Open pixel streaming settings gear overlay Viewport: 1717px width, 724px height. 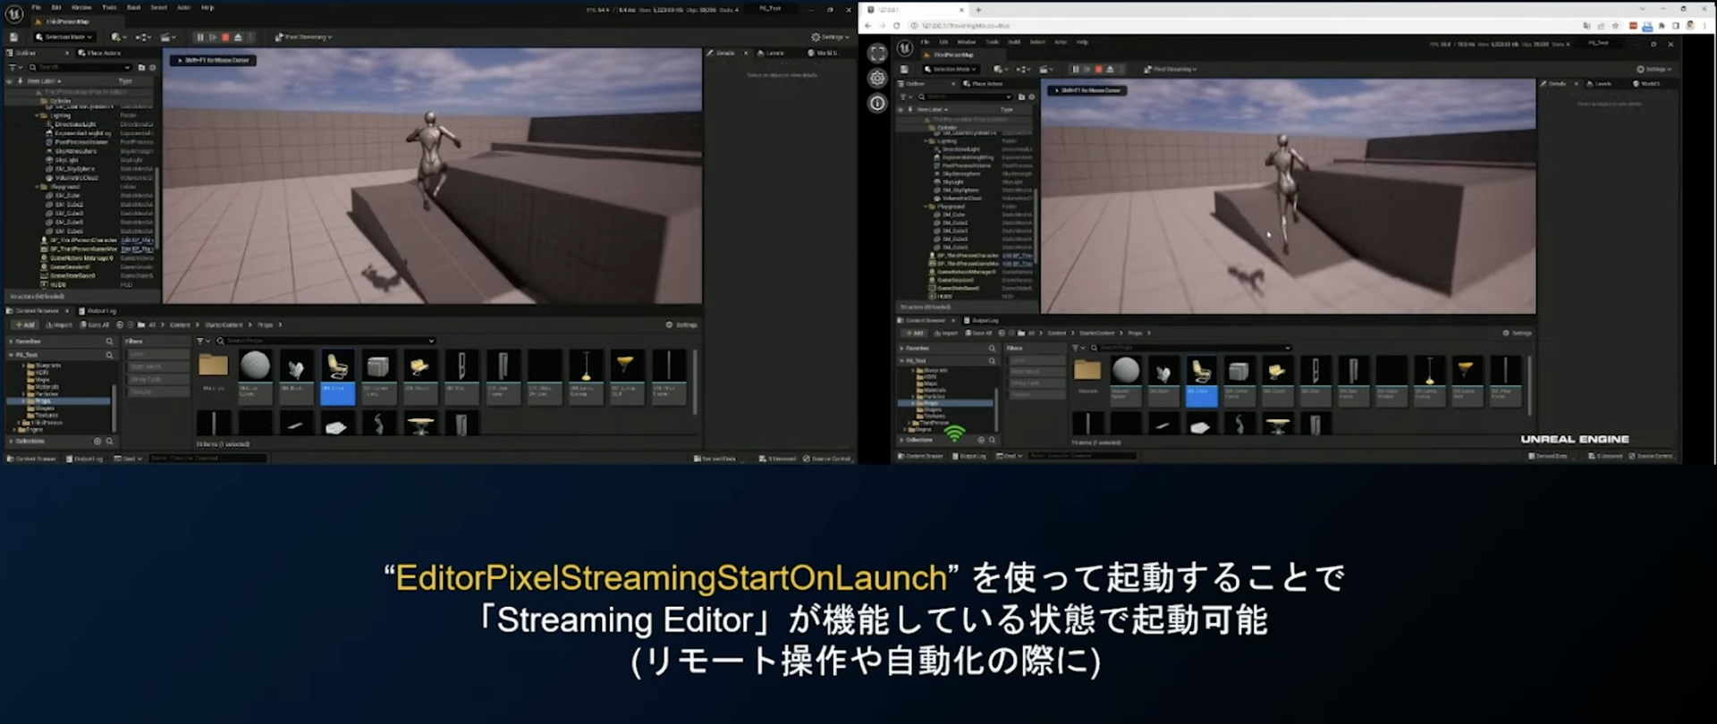click(877, 78)
